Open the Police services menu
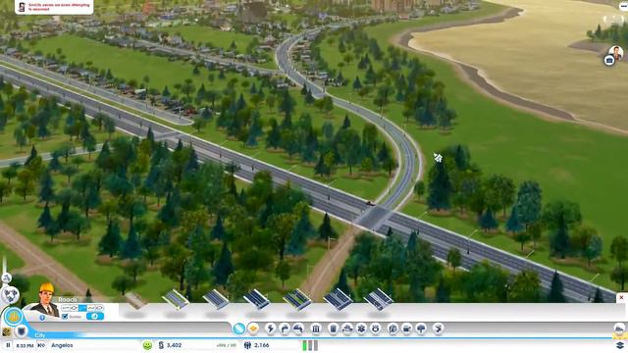The width and height of the screenshot is (628, 353). click(376, 328)
